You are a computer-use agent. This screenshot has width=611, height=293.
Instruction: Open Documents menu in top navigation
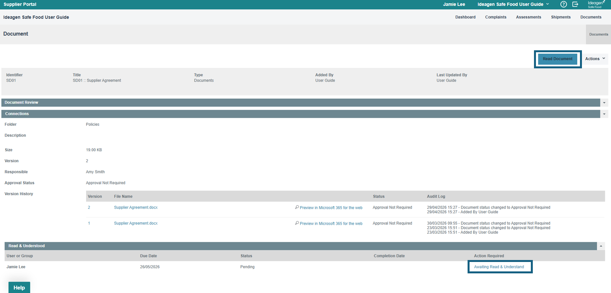click(591, 17)
